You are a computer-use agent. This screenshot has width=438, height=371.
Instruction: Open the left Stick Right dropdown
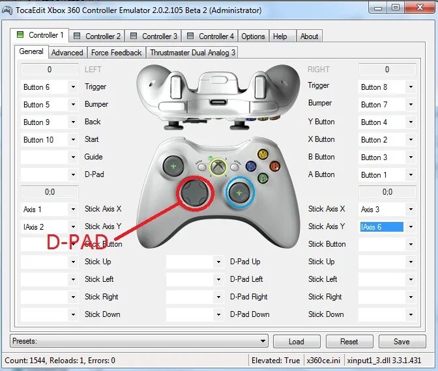[x=73, y=297]
